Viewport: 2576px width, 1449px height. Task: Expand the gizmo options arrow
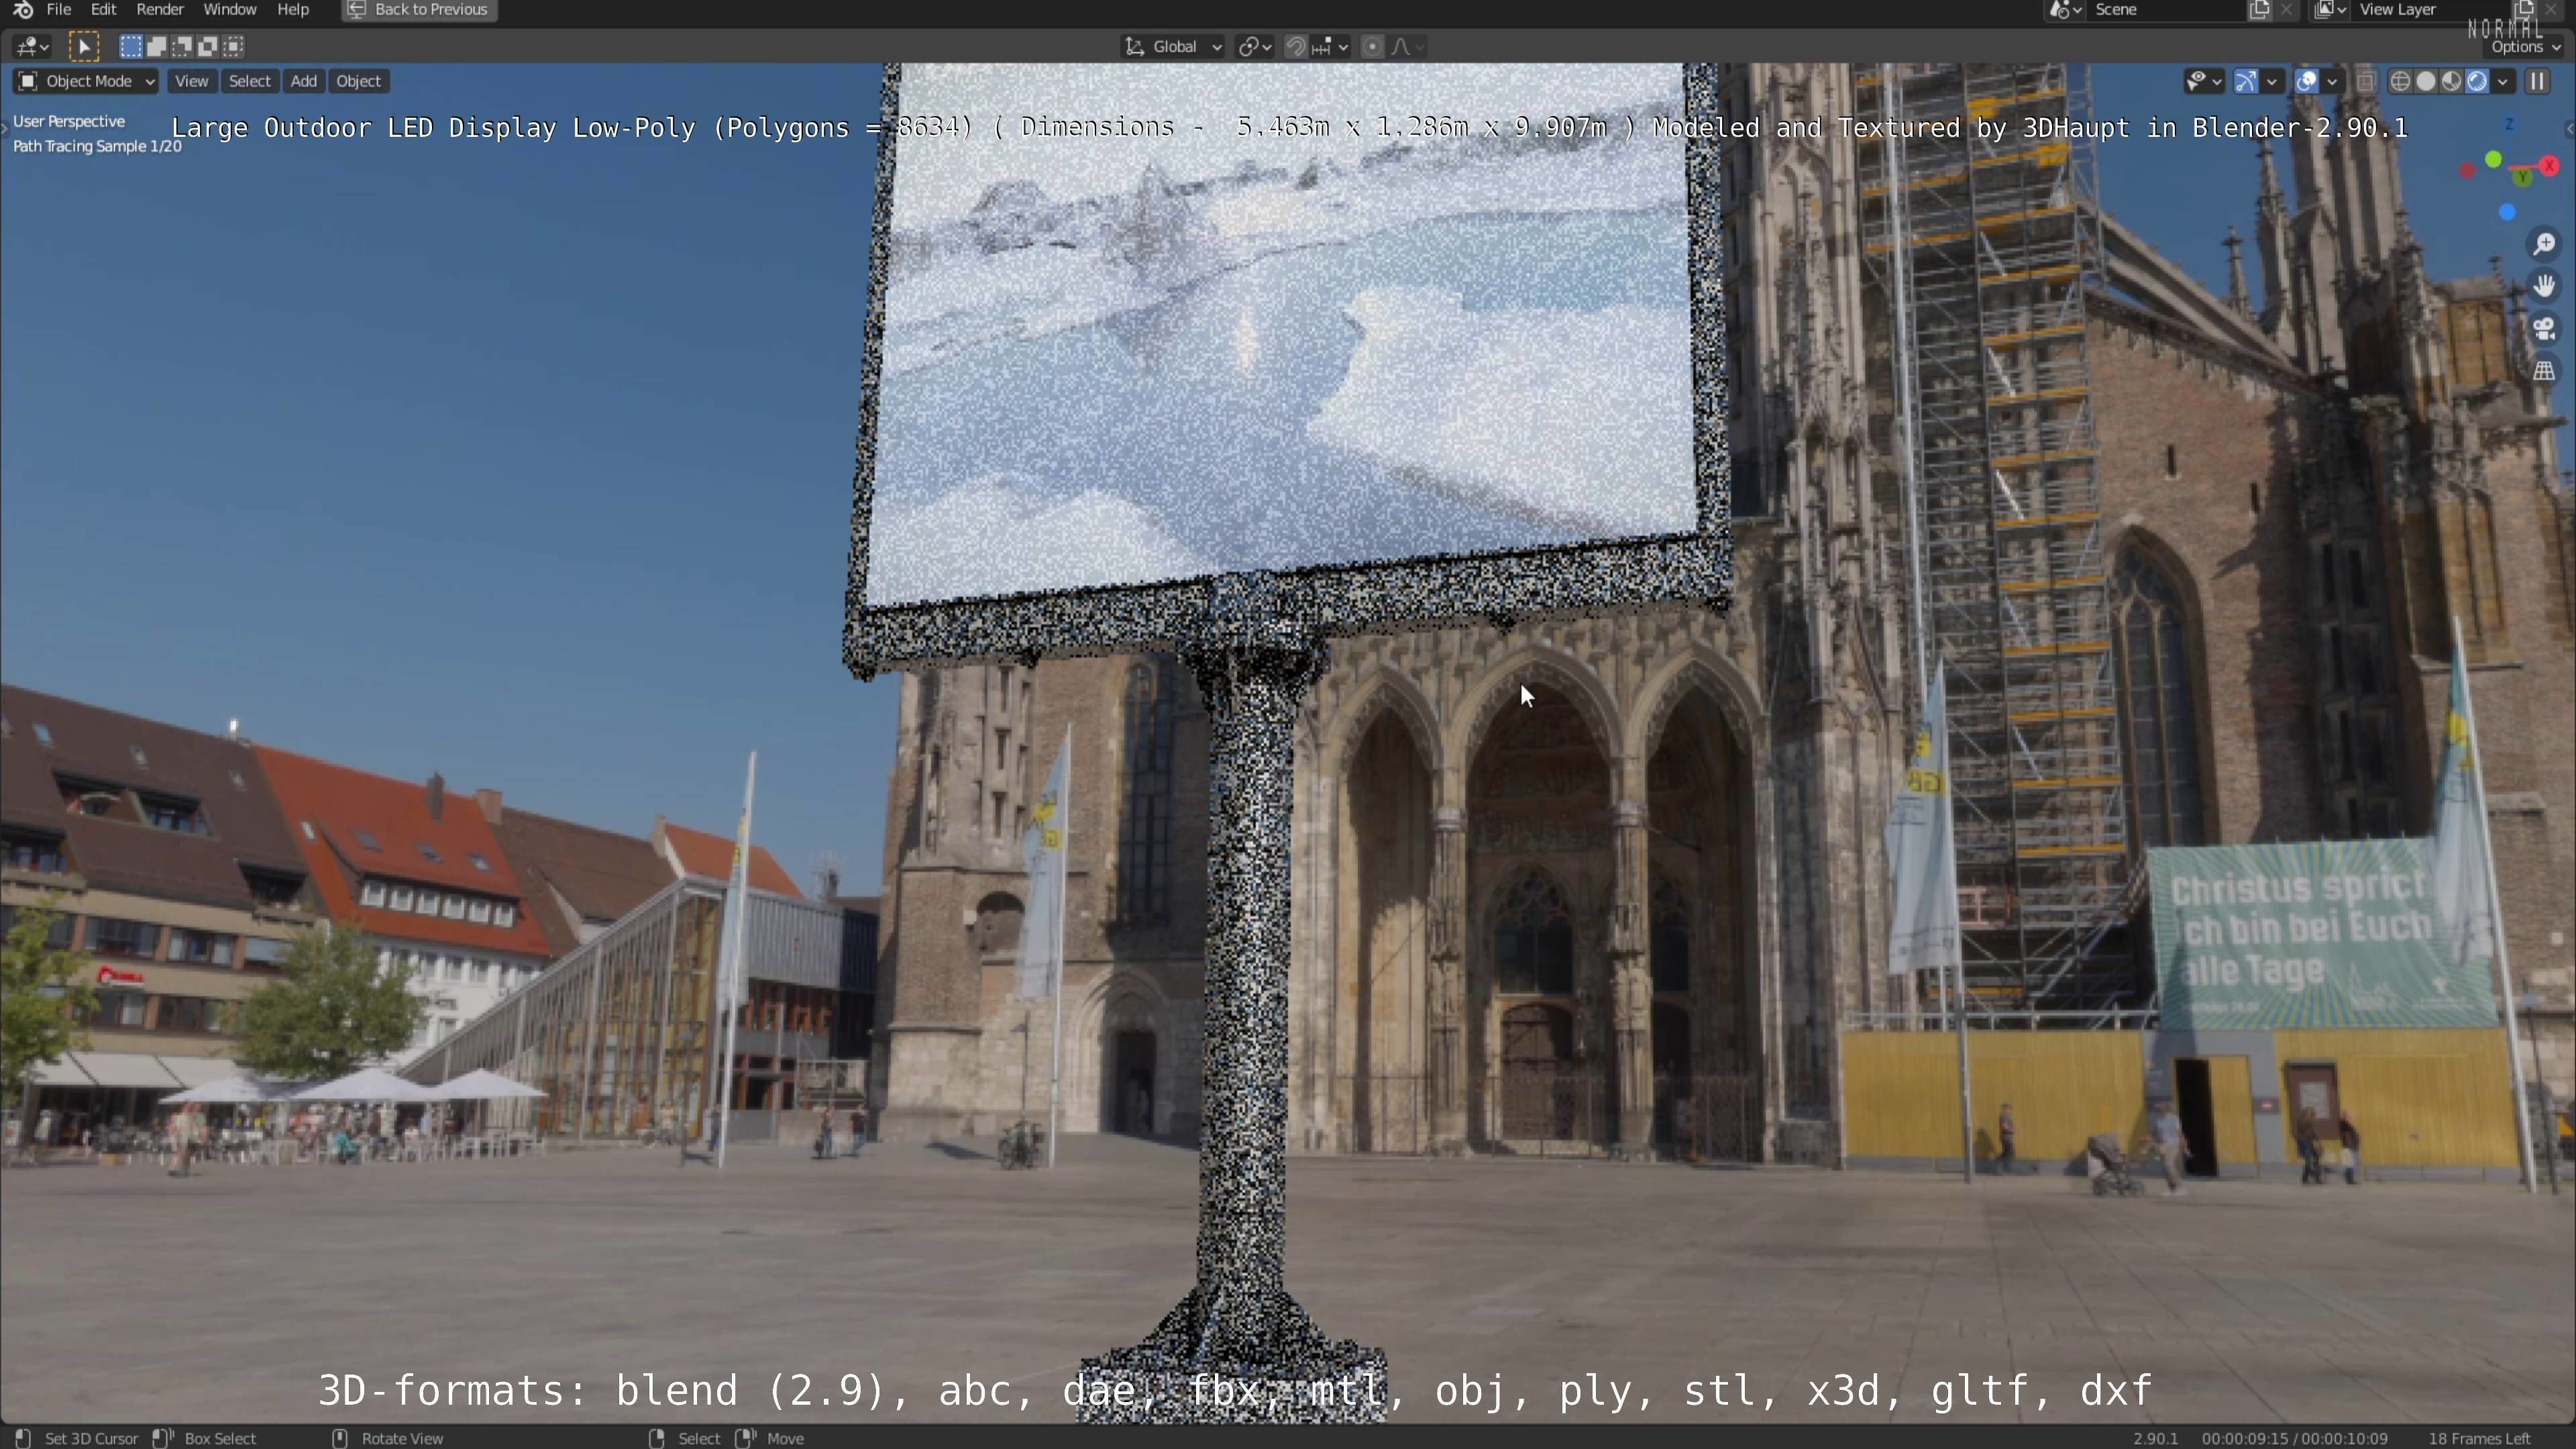[x=2272, y=81]
